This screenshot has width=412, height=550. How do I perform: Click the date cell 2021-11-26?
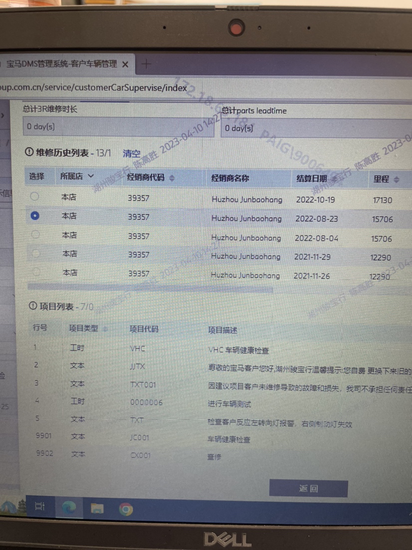(x=312, y=276)
